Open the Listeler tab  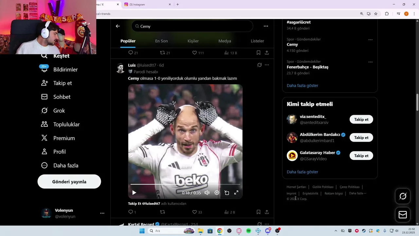(x=257, y=41)
